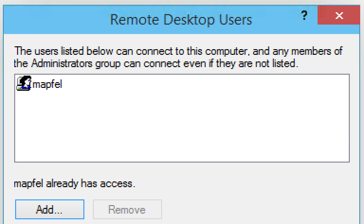Click the 'Remote Desktop Users' title text
364x224 pixels.
pos(181,20)
